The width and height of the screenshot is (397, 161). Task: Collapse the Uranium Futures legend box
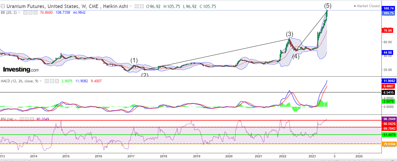tap(3, 6)
